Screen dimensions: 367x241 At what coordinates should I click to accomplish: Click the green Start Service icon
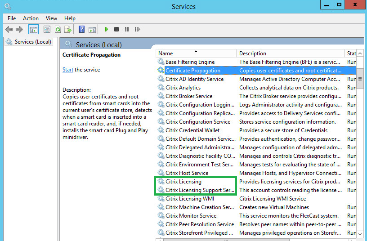[x=107, y=29]
